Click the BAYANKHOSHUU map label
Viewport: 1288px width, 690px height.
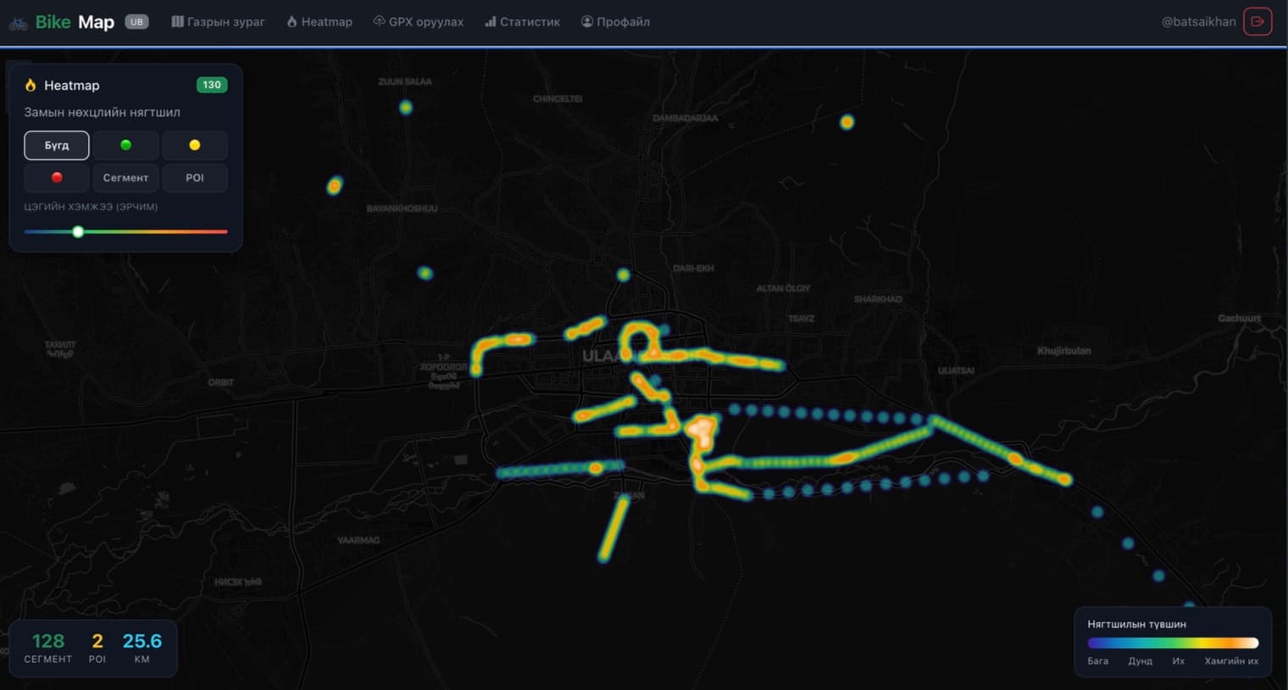(402, 209)
